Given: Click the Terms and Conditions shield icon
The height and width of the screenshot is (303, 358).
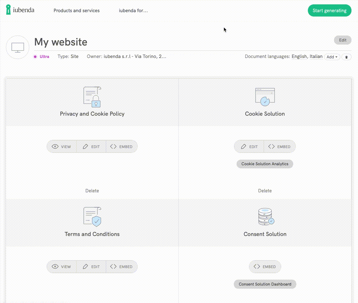Looking at the screenshot, I should [x=92, y=217].
